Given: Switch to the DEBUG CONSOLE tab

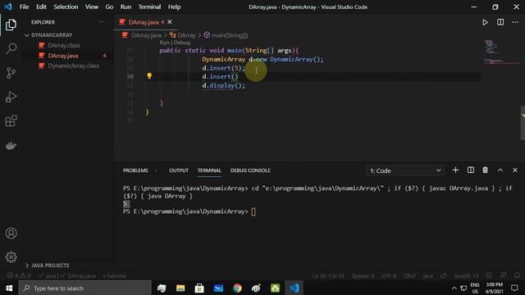Looking at the screenshot, I should (250, 170).
